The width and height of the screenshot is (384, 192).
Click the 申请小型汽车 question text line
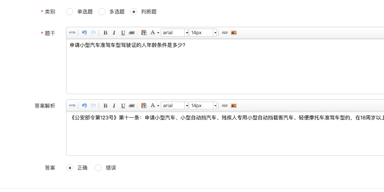(128, 45)
